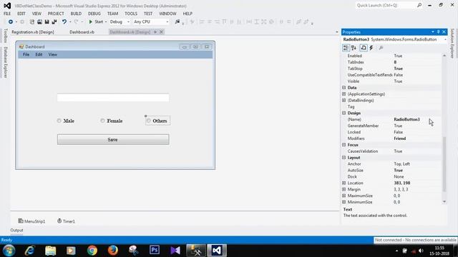Image resolution: width=458 pixels, height=257 pixels.
Task: Open the WINDOW menu
Action: click(167, 14)
